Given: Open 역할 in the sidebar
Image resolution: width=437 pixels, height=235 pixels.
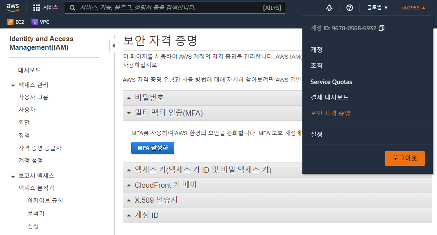Looking at the screenshot, I should click(24, 122).
